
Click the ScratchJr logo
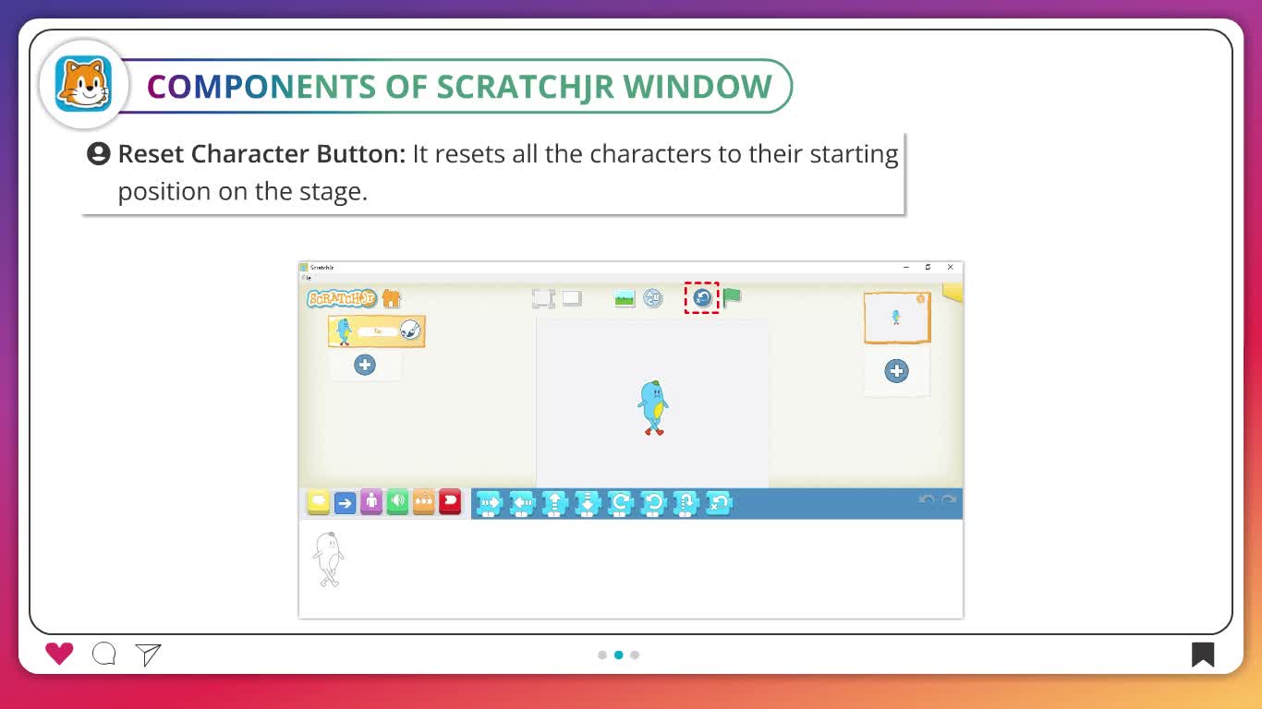click(342, 298)
